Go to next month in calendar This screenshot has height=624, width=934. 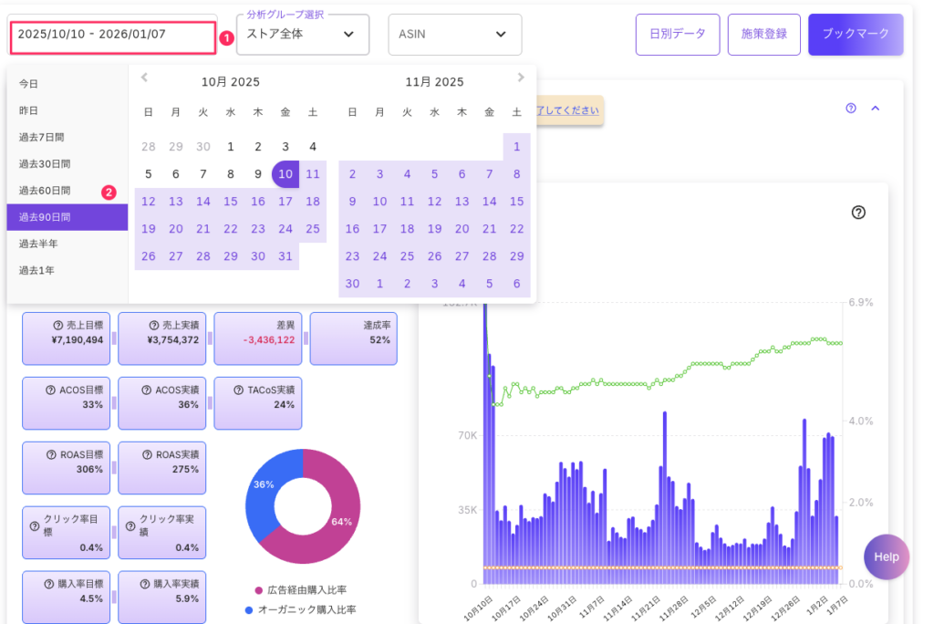point(521,78)
